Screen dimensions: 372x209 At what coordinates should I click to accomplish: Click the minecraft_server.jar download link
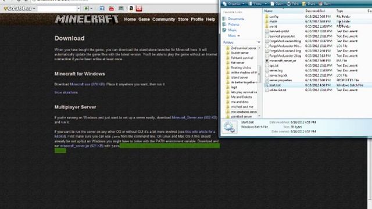[81, 146]
